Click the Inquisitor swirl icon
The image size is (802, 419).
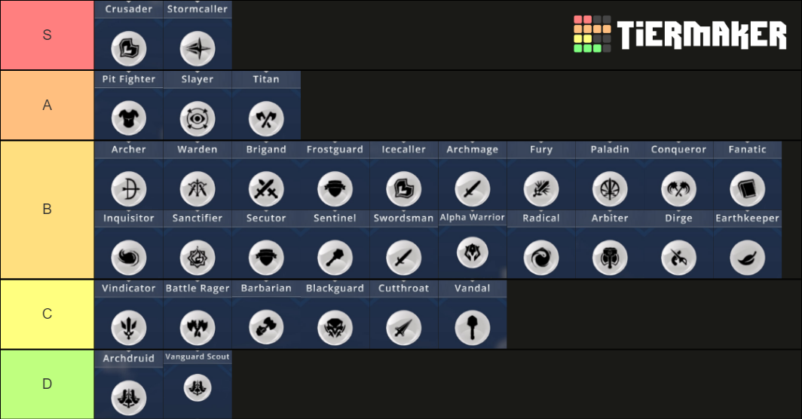pos(129,257)
